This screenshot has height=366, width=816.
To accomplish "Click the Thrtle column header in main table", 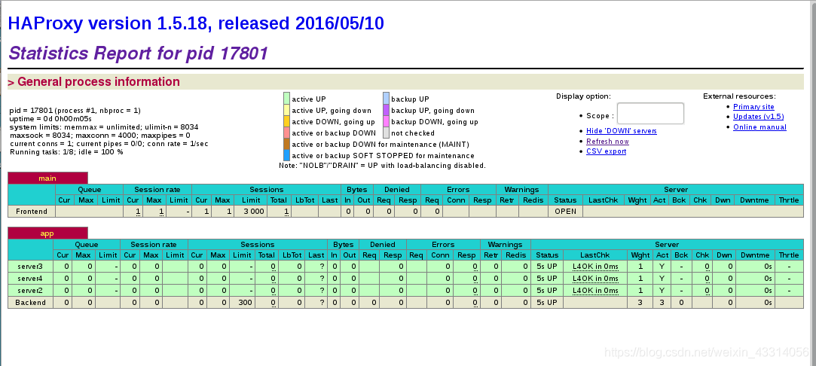I will [789, 200].
